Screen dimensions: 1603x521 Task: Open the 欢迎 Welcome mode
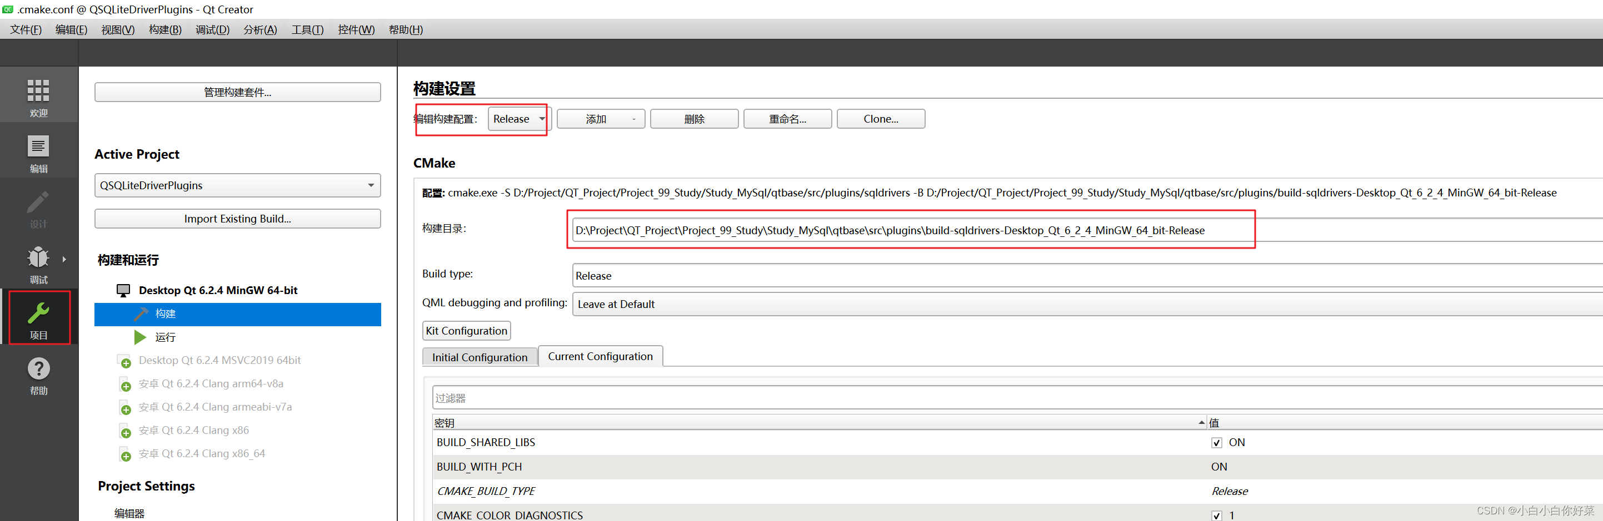click(x=38, y=94)
